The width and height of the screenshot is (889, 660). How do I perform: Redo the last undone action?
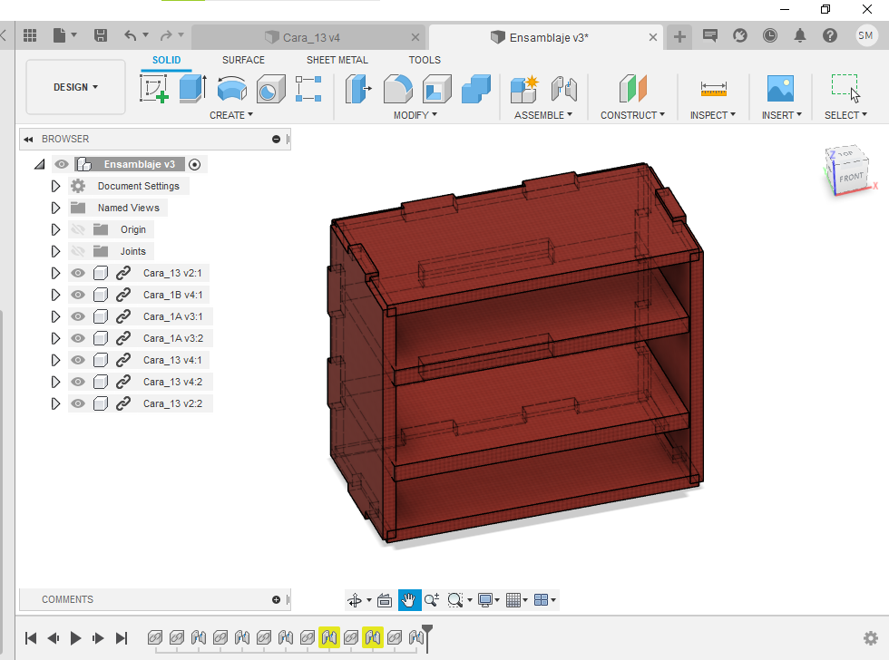click(x=166, y=35)
